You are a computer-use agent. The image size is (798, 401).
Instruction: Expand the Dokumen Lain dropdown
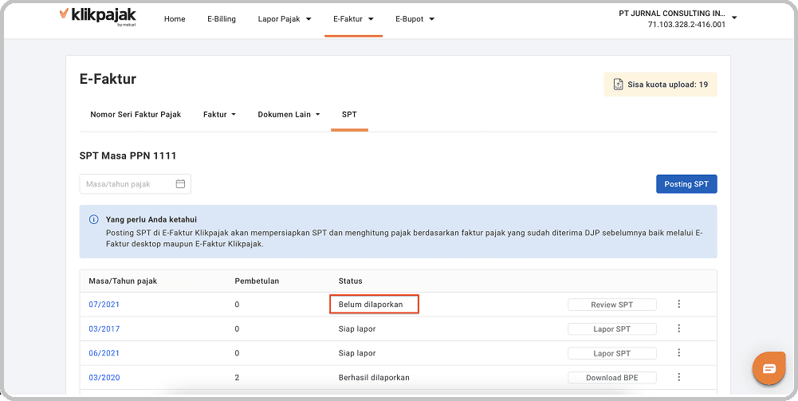coord(289,115)
